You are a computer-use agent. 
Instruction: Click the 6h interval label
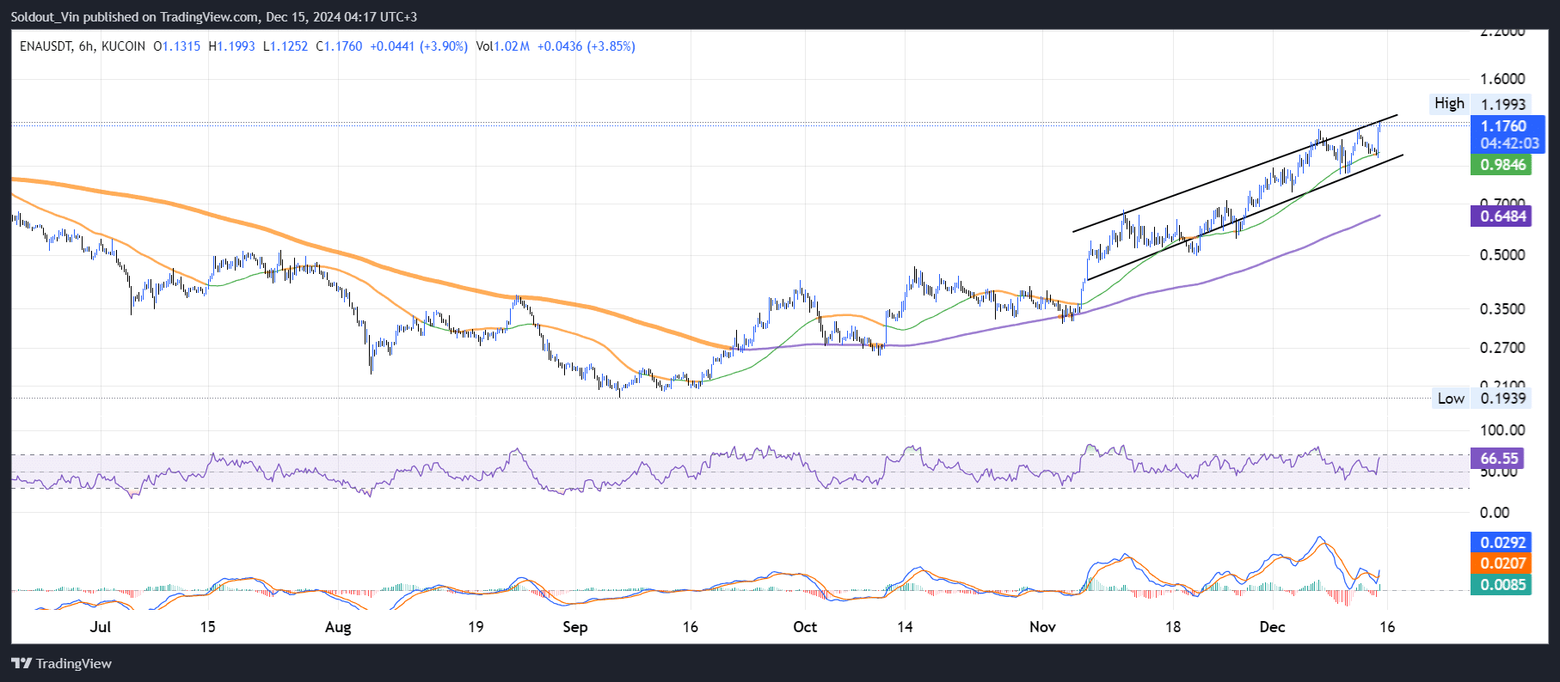pyautogui.click(x=86, y=46)
